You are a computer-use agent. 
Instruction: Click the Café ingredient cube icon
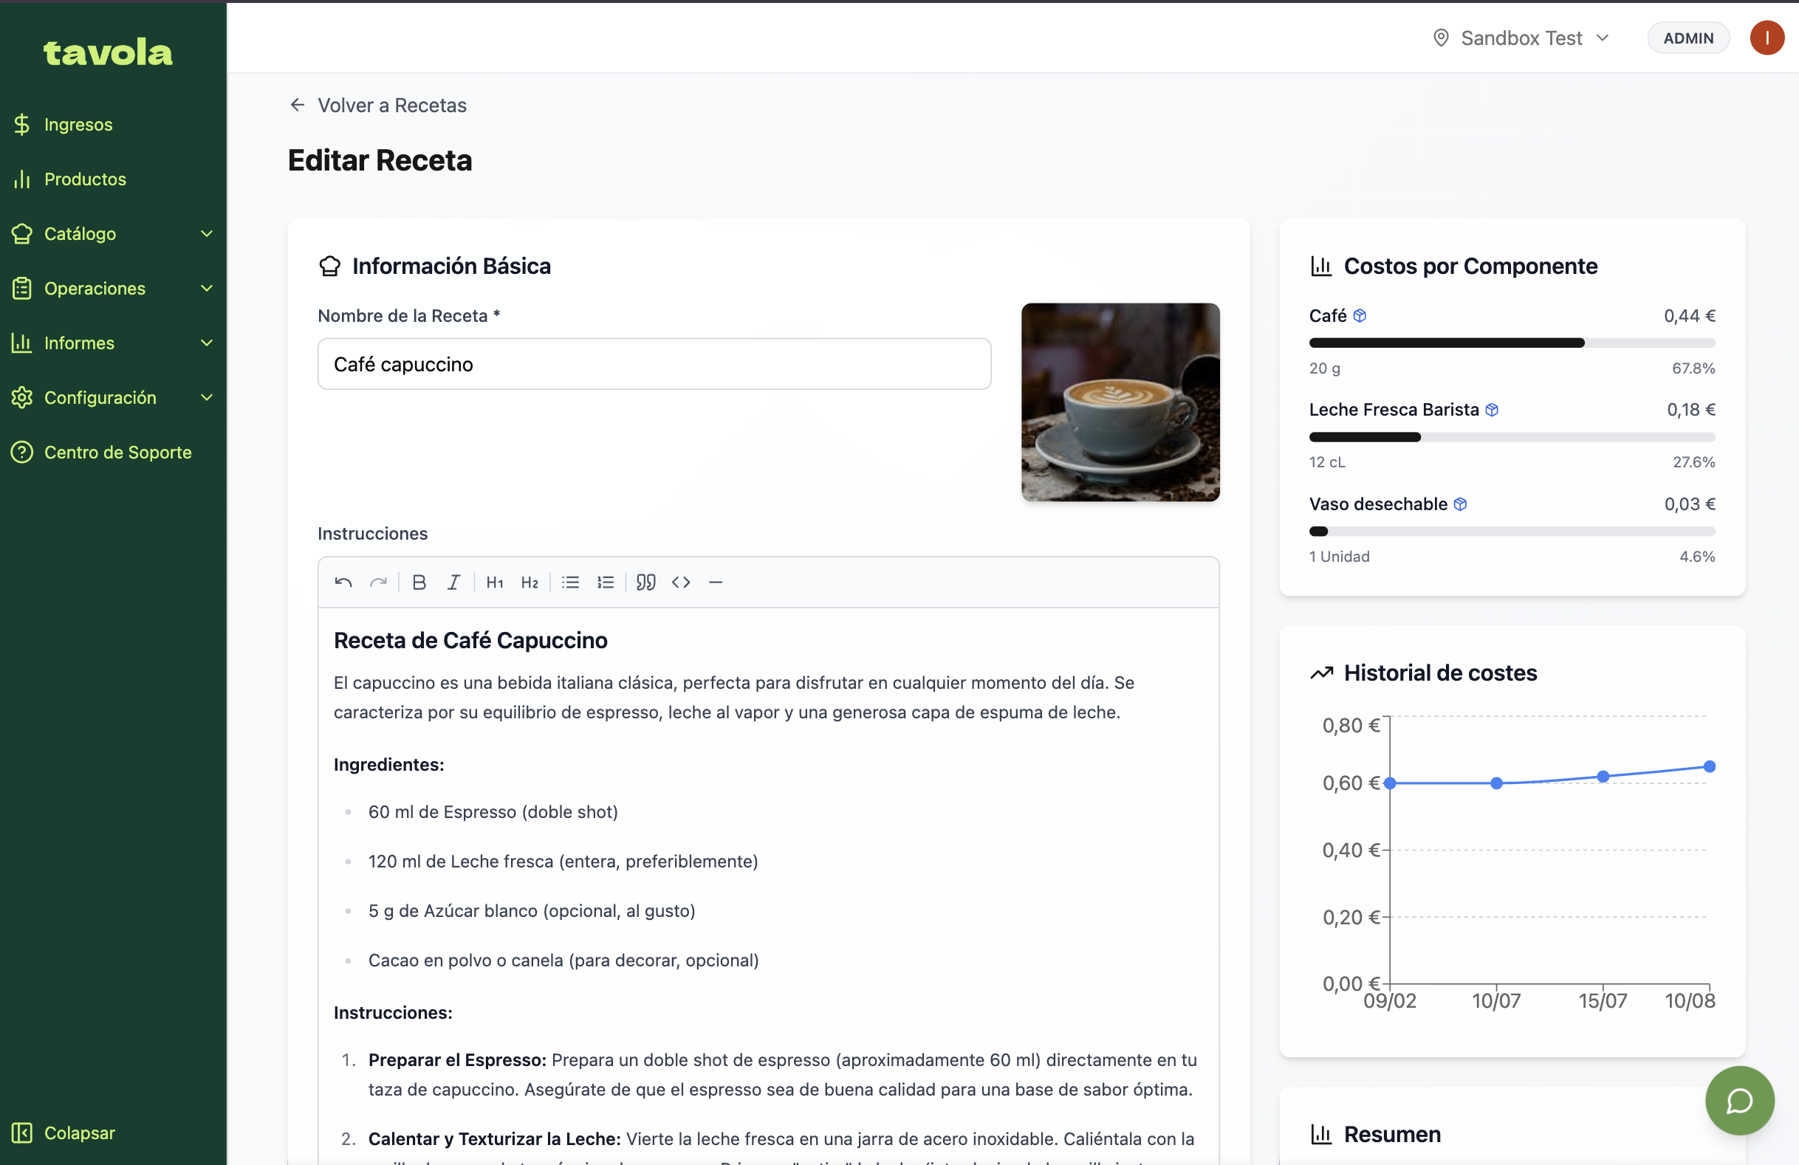coord(1360,316)
